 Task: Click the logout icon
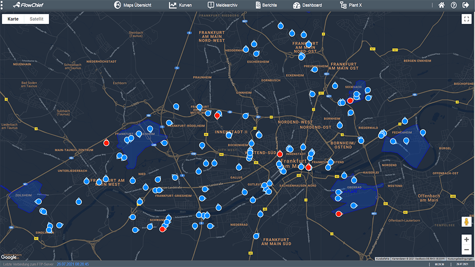tap(466, 5)
